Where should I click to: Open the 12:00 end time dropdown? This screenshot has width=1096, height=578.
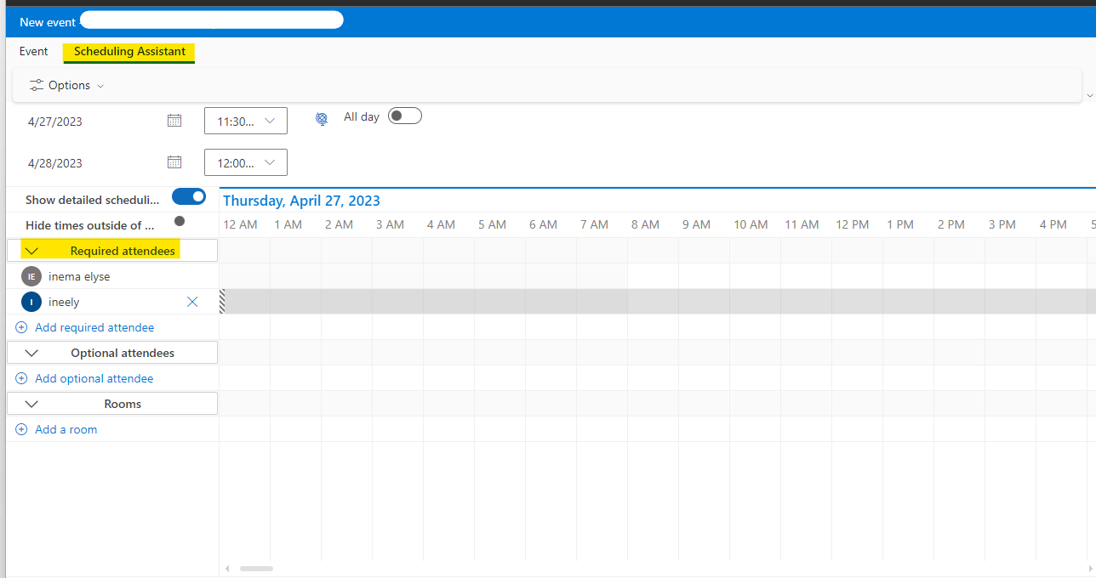pos(246,162)
